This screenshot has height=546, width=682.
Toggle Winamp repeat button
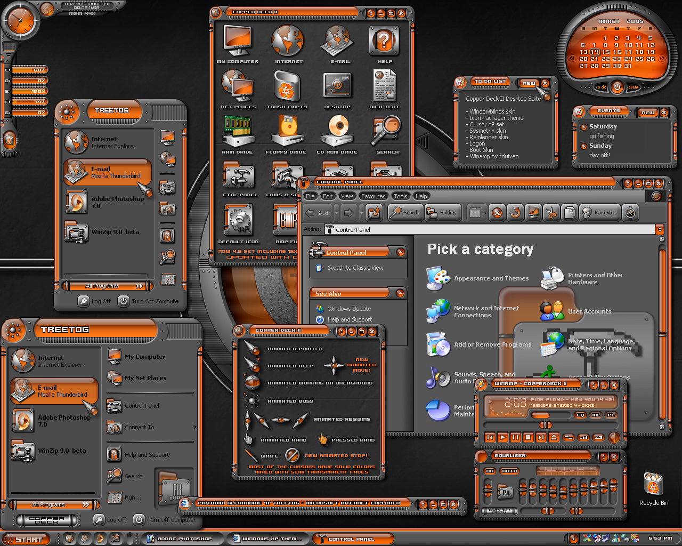598,437
